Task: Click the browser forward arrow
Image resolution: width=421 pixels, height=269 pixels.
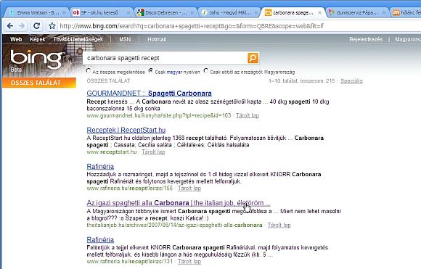Action: click(22, 26)
